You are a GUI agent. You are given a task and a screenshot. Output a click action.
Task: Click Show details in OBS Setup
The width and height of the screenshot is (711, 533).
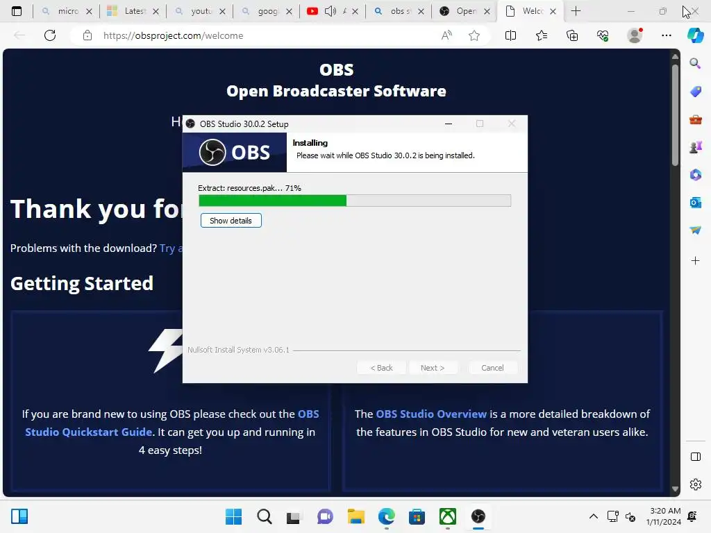[231, 221]
